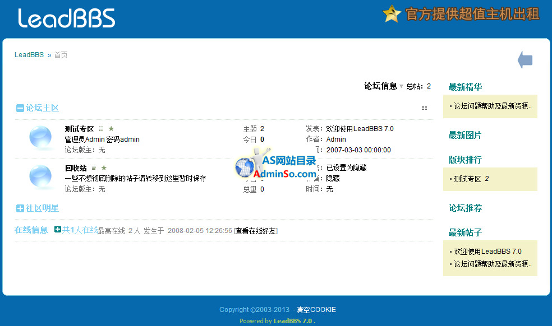Click the star icon next to 测试专区

[x=111, y=129]
